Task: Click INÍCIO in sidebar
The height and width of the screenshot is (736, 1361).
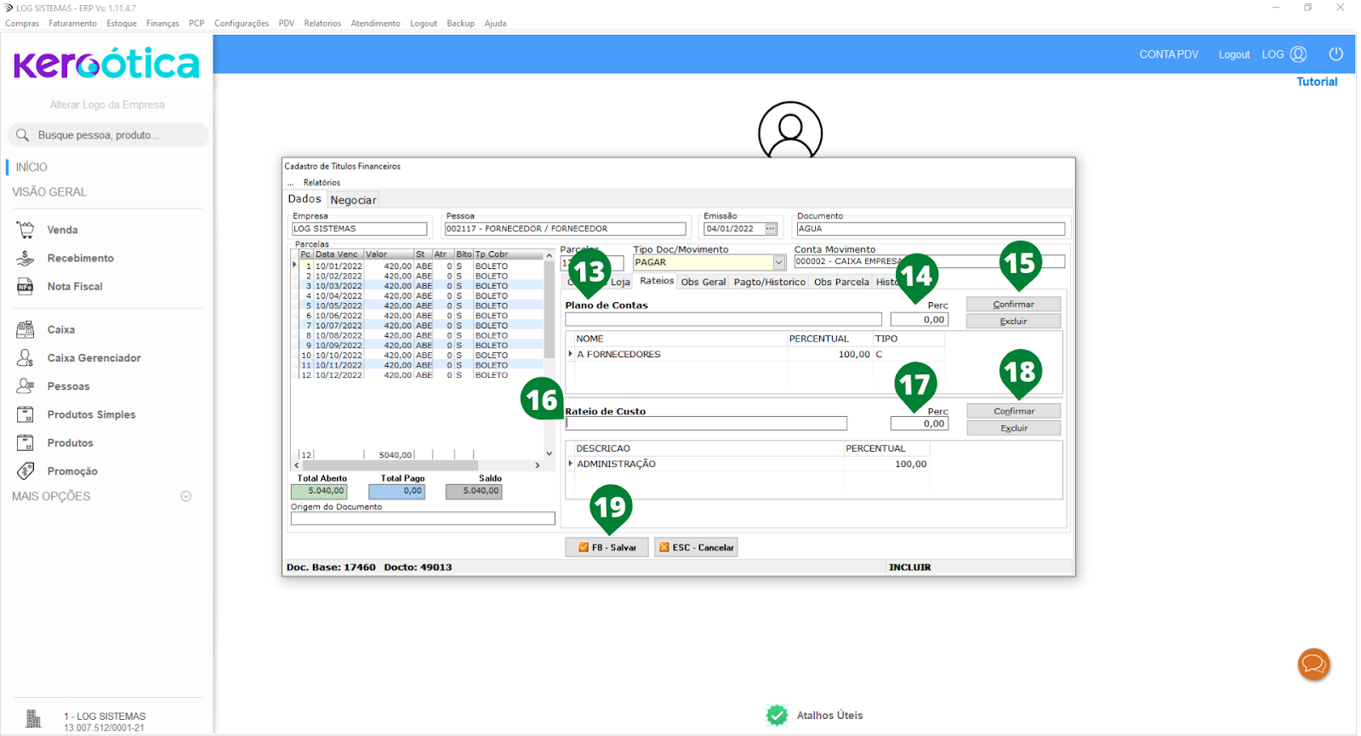Action: tap(31, 167)
